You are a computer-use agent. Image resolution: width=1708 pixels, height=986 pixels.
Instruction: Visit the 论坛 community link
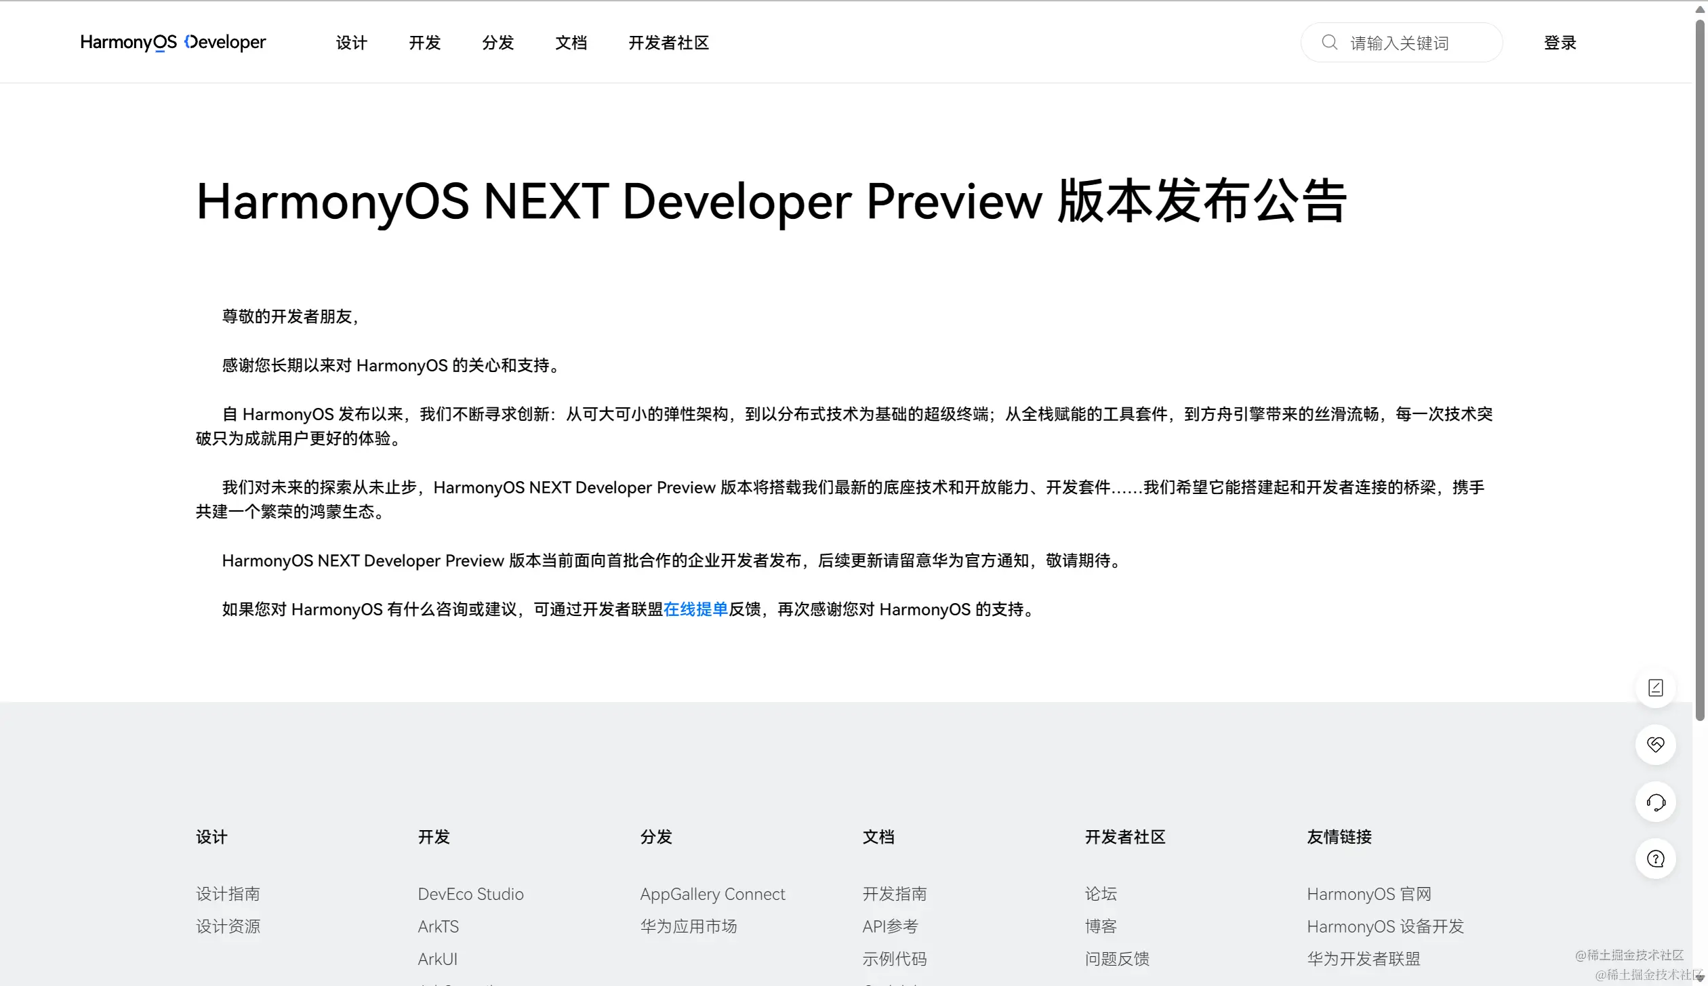(1100, 893)
